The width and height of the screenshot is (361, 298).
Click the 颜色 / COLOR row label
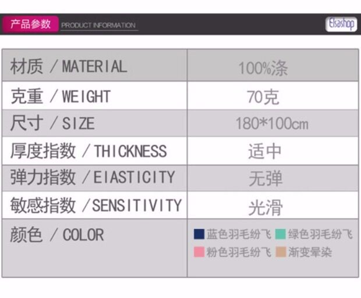(57, 235)
